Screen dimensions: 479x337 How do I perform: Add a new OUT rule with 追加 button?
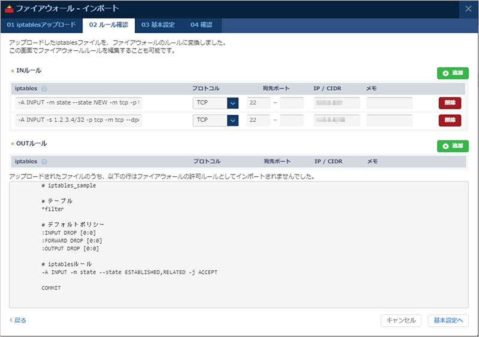[453, 146]
